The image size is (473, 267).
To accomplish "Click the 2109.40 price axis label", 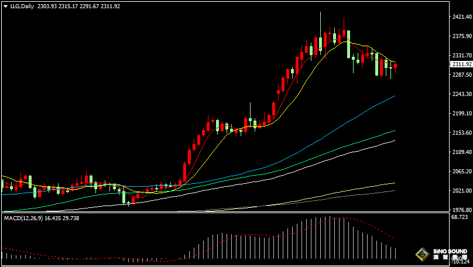I will [461, 152].
